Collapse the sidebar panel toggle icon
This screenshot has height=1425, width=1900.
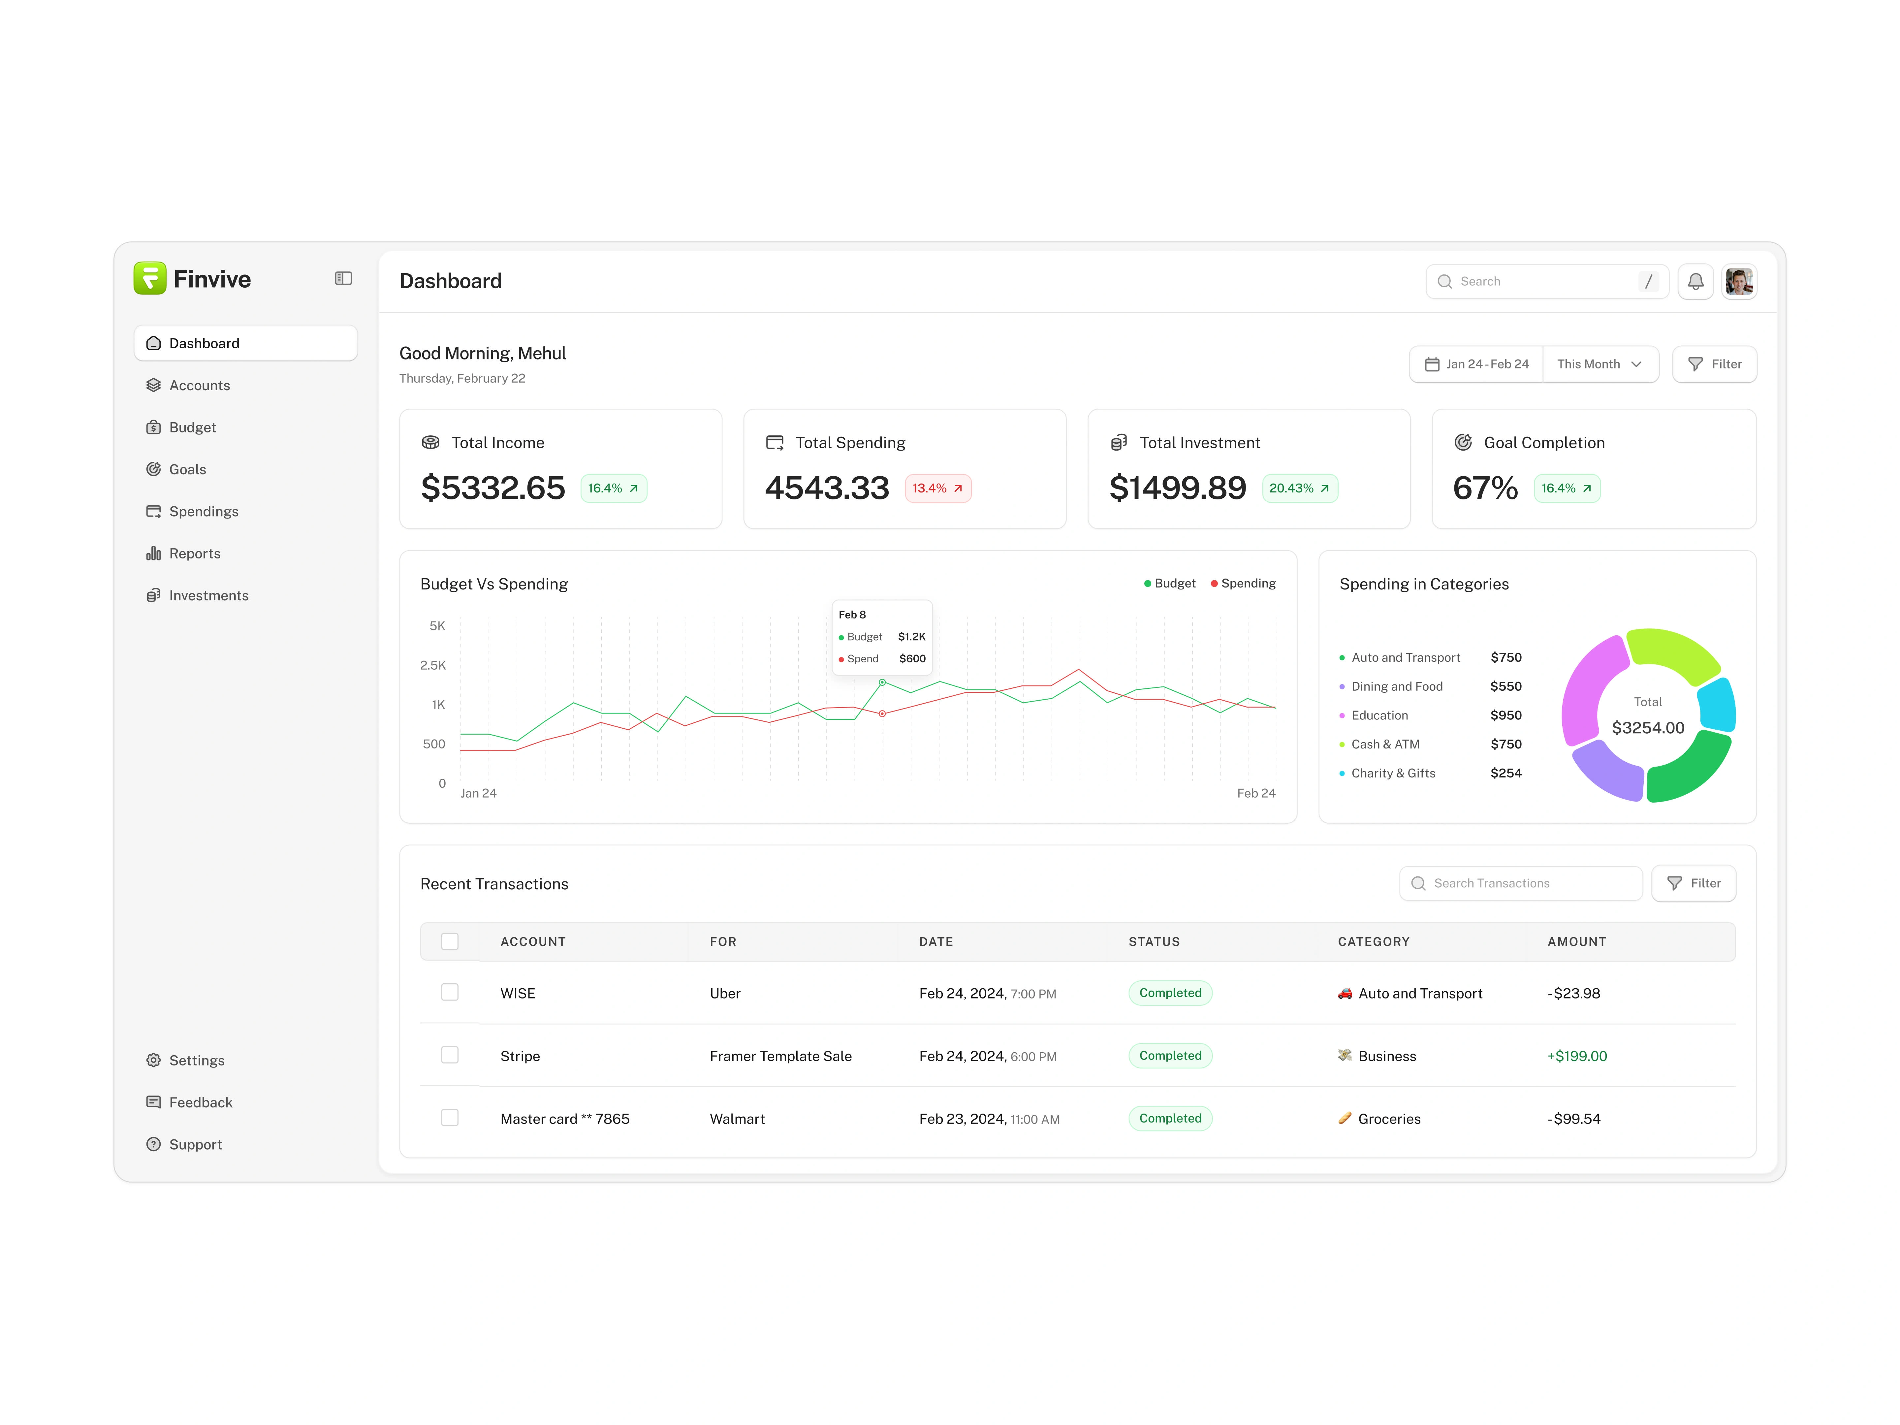coord(344,278)
